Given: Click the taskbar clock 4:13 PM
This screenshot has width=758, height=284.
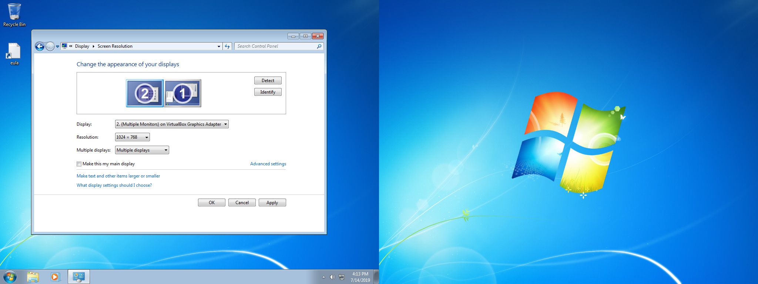Looking at the screenshot, I should [360, 274].
